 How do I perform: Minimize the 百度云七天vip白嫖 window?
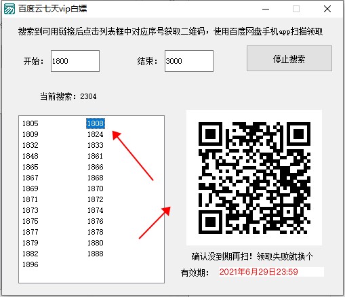pos(266,9)
